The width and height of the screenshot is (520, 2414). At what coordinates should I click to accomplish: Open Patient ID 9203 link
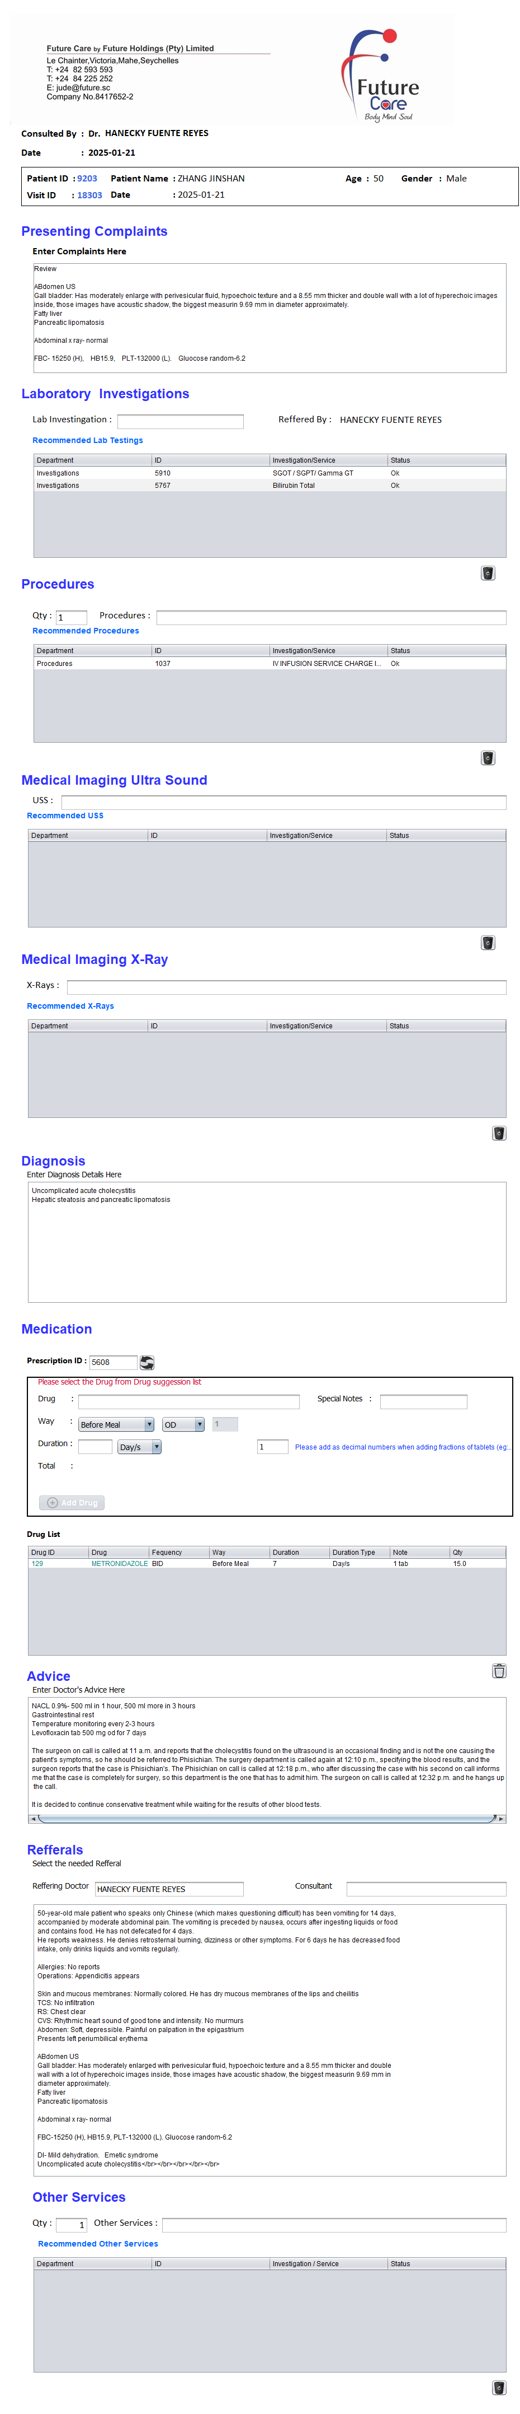[x=87, y=178]
